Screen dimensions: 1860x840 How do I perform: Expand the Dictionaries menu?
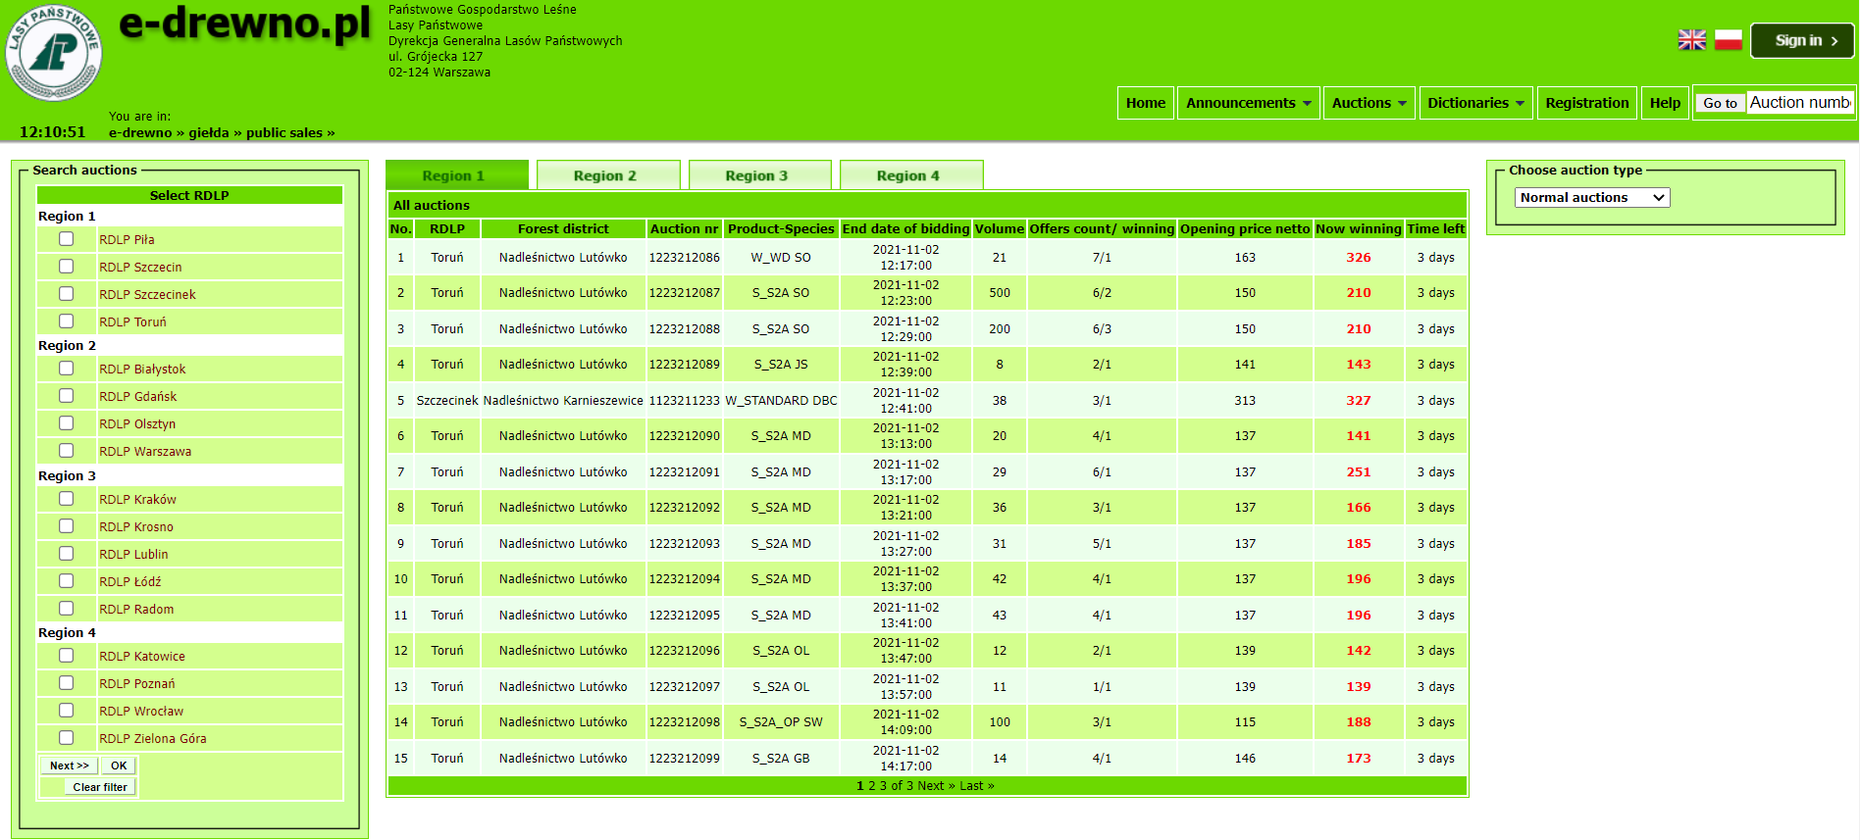(1475, 103)
